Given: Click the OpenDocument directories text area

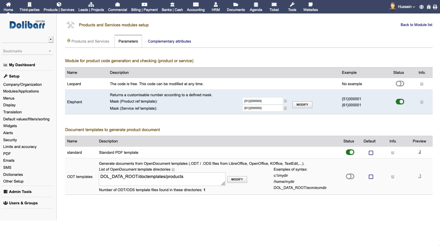Looking at the screenshot, I should pos(162,179).
